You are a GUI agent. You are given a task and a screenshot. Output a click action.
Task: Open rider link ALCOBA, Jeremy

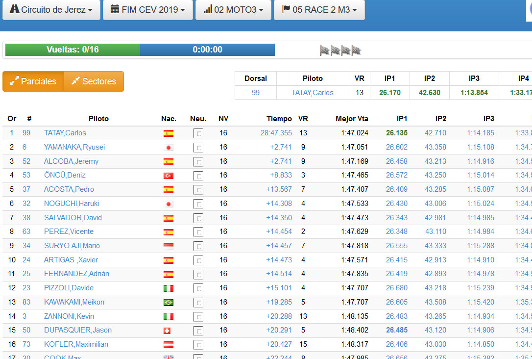(71, 161)
